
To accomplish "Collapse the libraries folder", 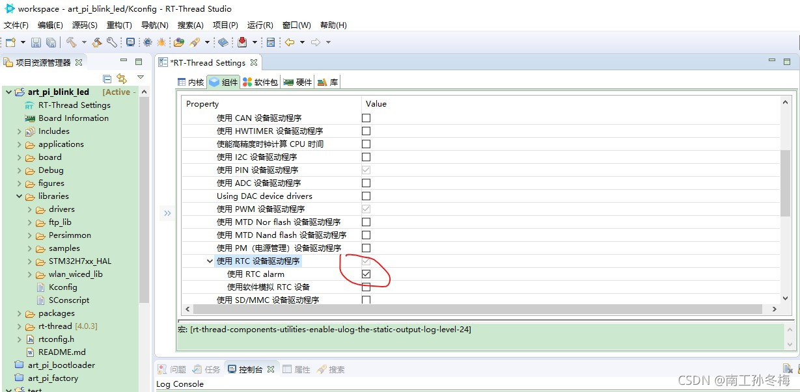I will (x=19, y=196).
